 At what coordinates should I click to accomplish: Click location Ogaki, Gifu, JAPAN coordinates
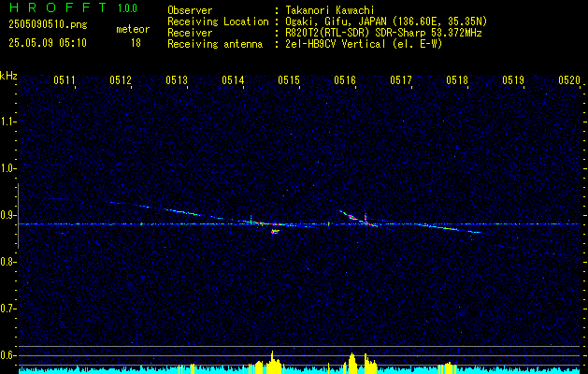tap(386, 22)
